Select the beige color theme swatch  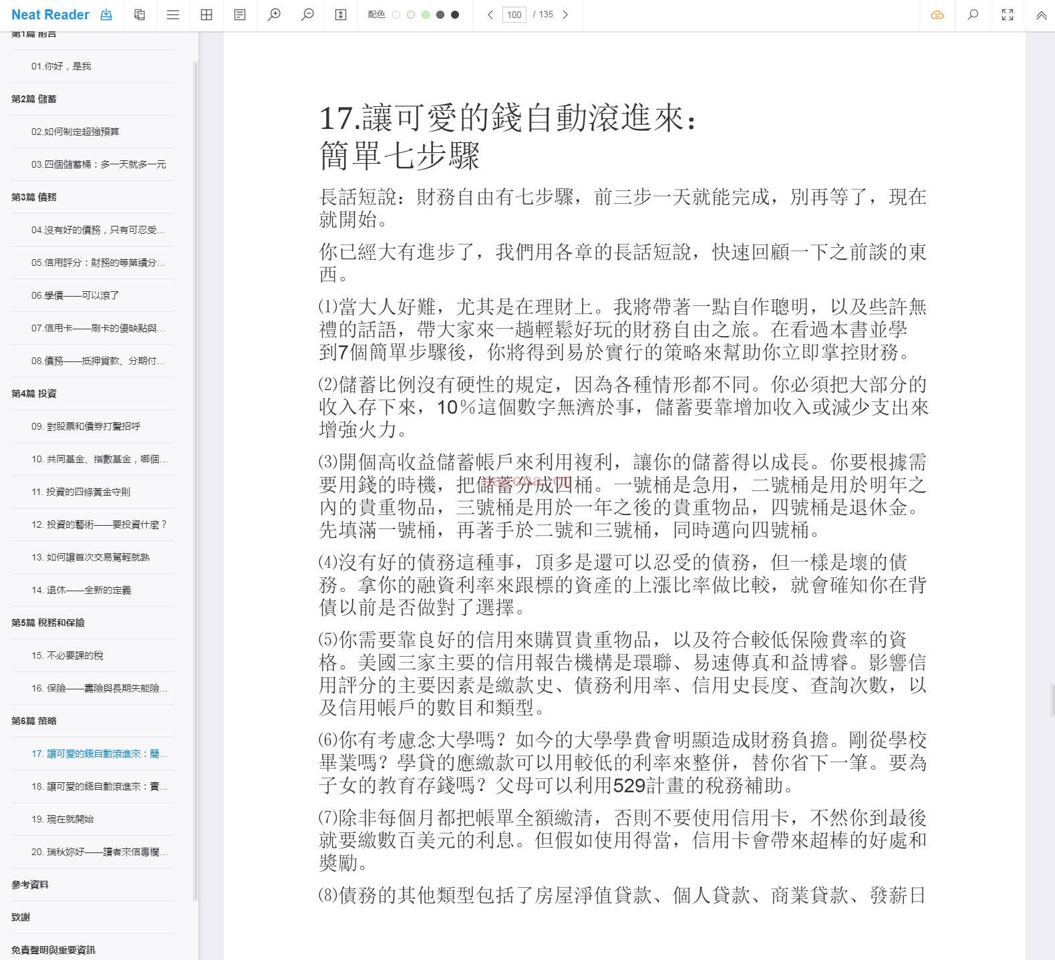[x=411, y=15]
